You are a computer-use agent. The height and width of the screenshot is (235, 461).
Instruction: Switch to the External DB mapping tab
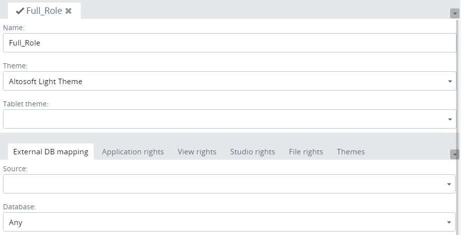[51, 152]
